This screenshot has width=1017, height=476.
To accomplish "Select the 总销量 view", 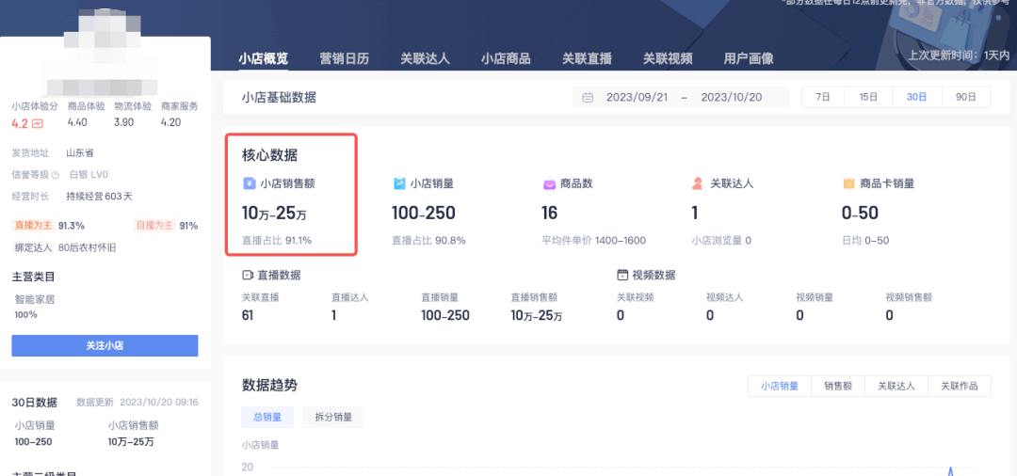I will click(267, 418).
